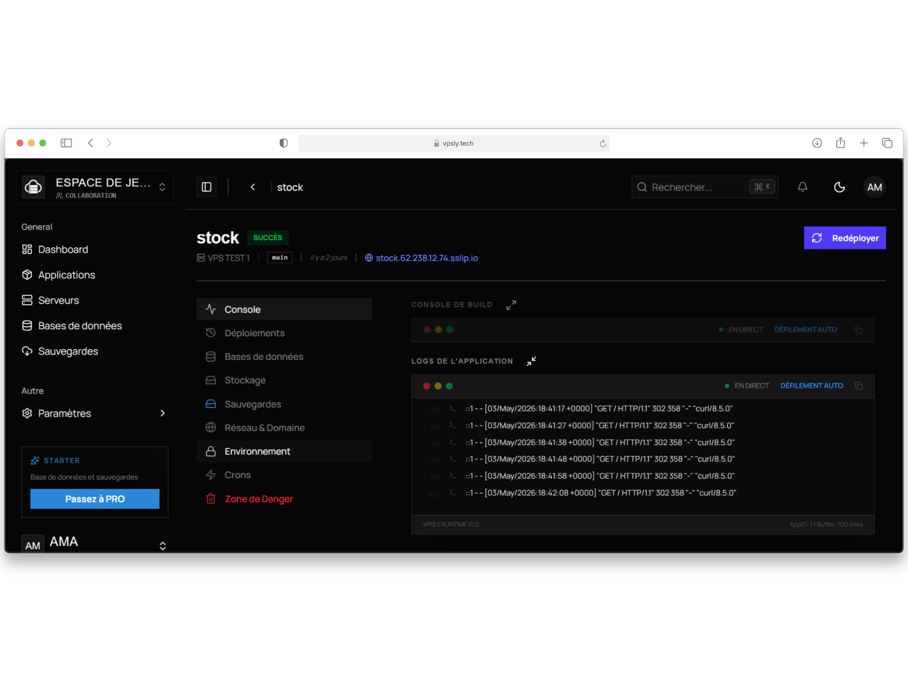Toggle EN DIRECT in application logs
Image resolution: width=908 pixels, height=681 pixels.
coord(747,386)
